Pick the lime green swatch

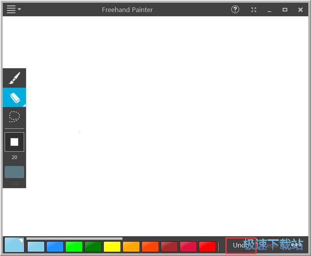click(74, 247)
